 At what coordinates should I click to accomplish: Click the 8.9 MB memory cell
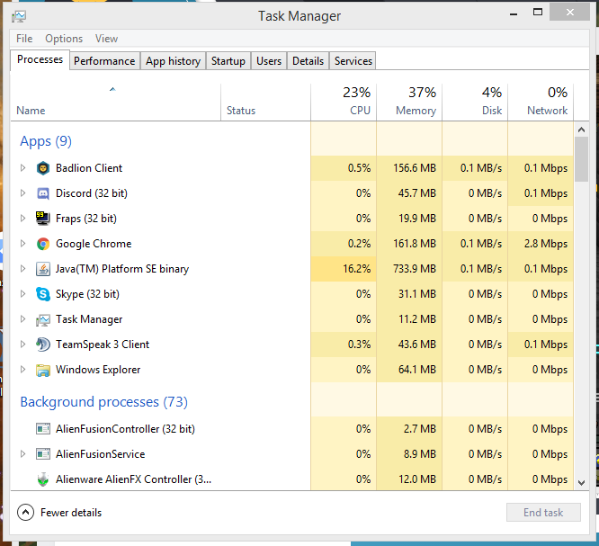409,454
